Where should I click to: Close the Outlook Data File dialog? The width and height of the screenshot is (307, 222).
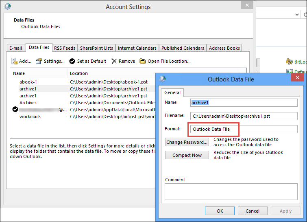coord(297,77)
